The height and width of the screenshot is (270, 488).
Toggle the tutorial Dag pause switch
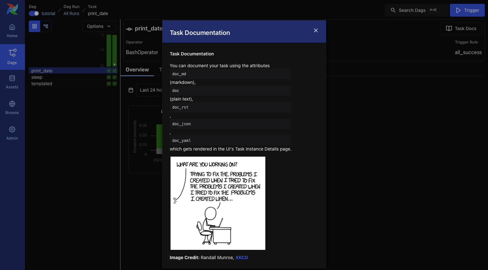click(34, 13)
